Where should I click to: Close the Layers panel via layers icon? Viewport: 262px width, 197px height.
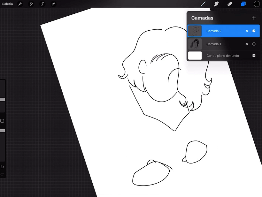243,4
